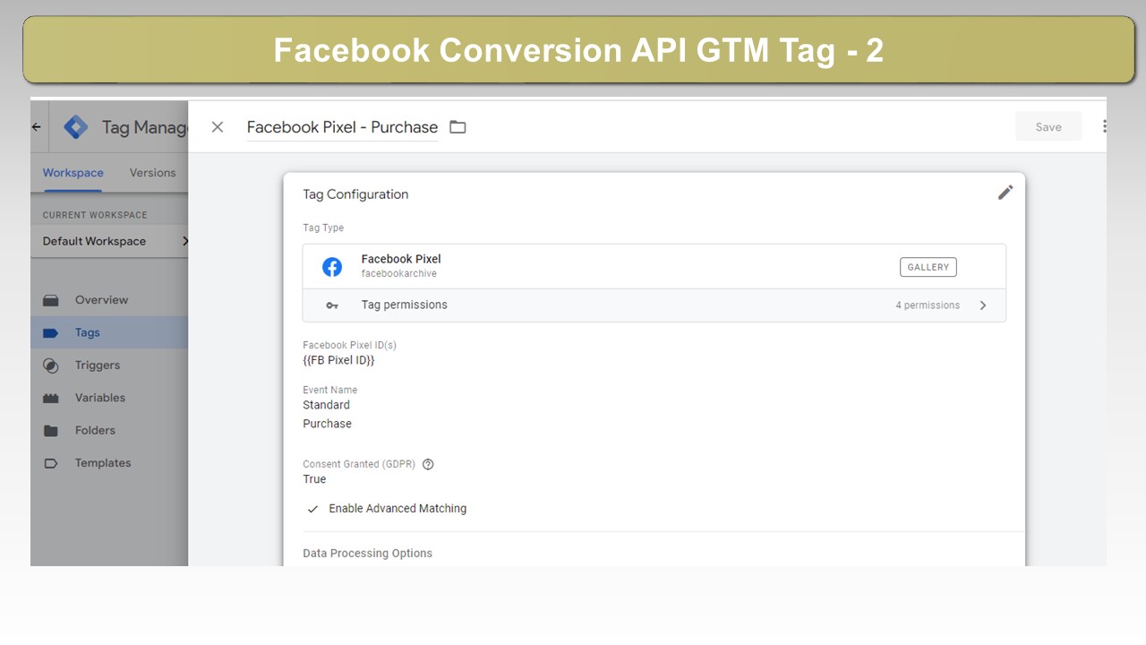Click the Standard event type value
The width and height of the screenshot is (1146, 645).
(326, 405)
